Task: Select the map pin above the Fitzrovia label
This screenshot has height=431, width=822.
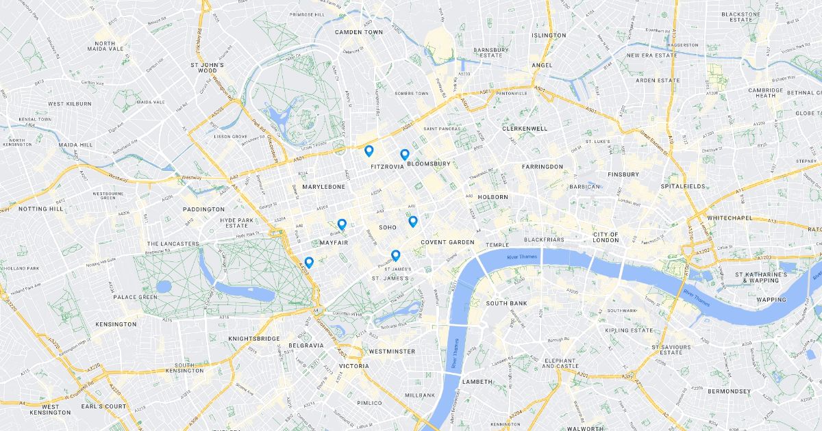Action: click(369, 151)
